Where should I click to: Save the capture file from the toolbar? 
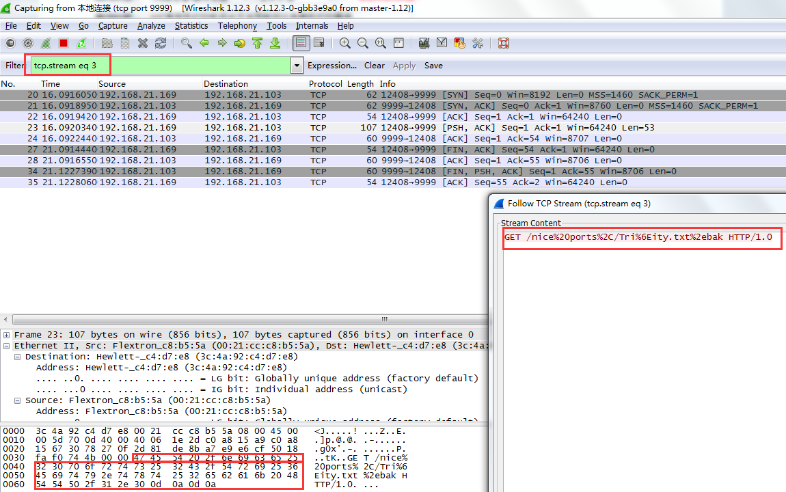(x=125, y=44)
